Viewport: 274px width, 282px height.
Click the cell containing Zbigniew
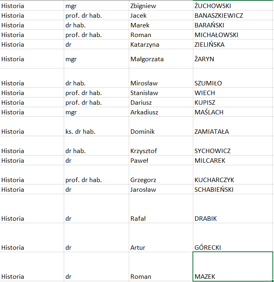pos(143,6)
